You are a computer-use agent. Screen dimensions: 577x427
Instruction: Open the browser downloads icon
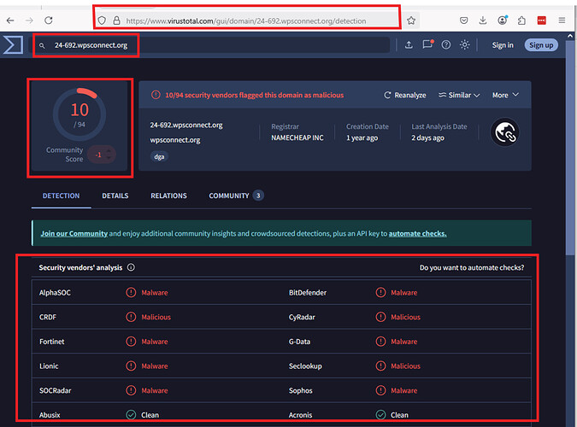click(x=483, y=20)
